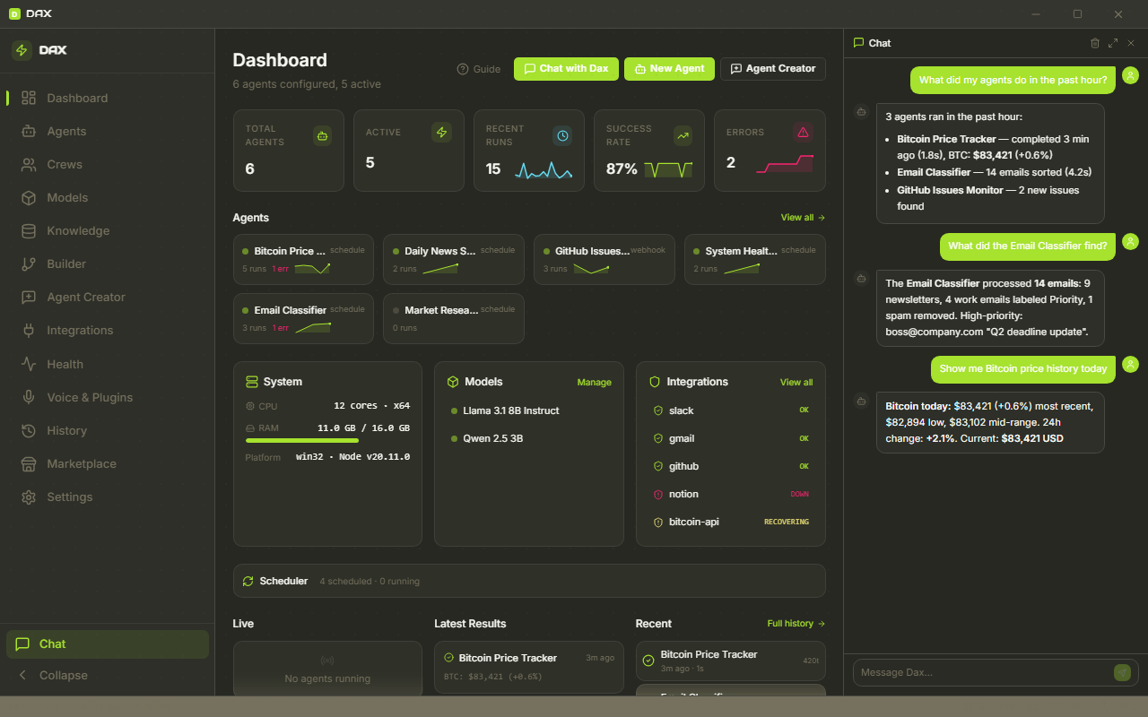The height and width of the screenshot is (717, 1148).
Task: Send message with the paper plane icon
Action: point(1122,672)
